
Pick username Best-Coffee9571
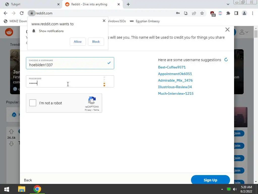point(172,67)
